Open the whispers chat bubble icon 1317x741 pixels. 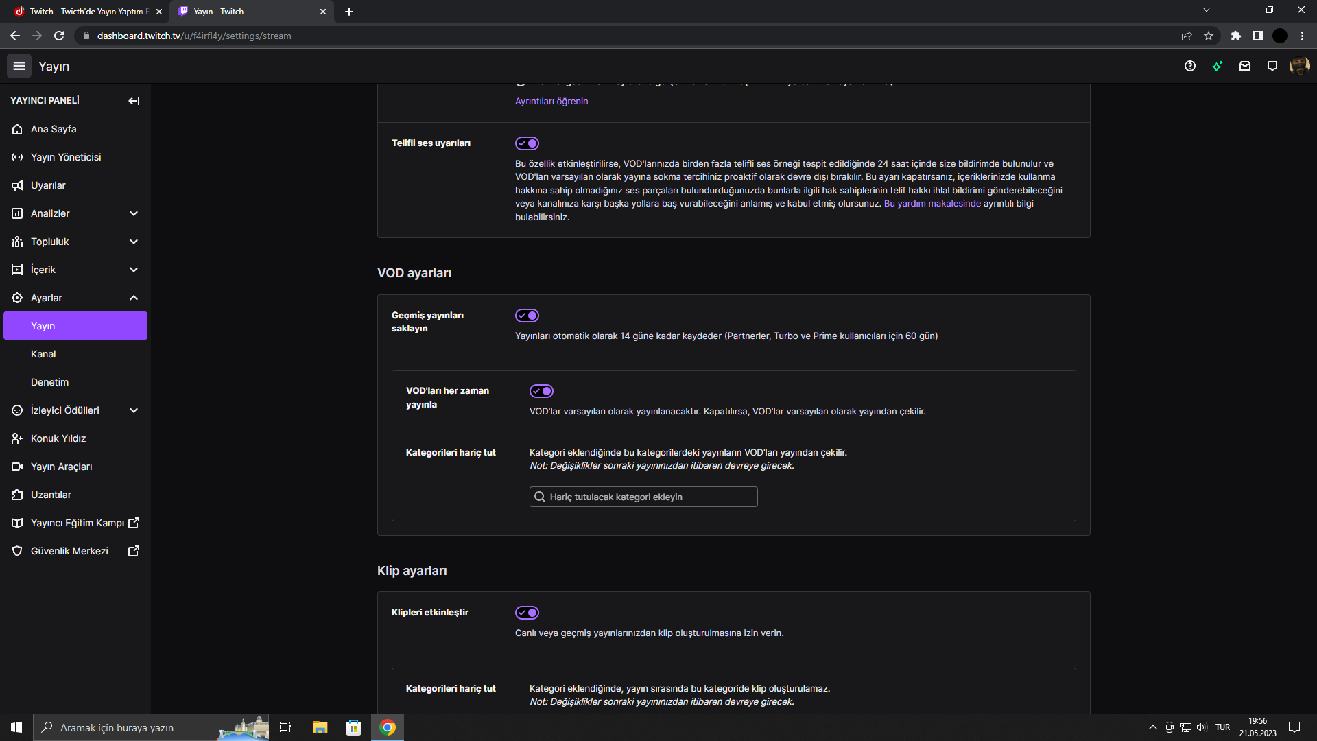pyautogui.click(x=1272, y=66)
